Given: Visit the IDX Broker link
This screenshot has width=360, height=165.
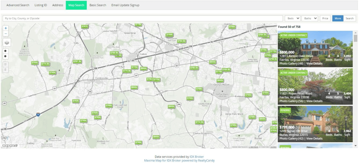Looking at the screenshot, I should (x=197, y=157).
